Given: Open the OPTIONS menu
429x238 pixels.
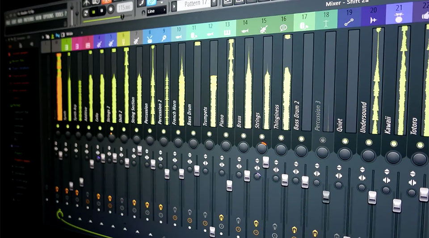Looking at the screenshot, I should pos(48,17).
